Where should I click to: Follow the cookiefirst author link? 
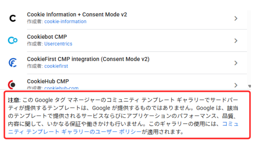(x=56, y=66)
